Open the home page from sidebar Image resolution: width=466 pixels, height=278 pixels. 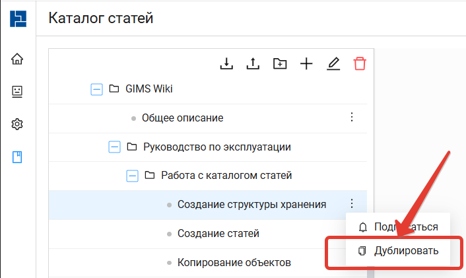click(x=17, y=59)
